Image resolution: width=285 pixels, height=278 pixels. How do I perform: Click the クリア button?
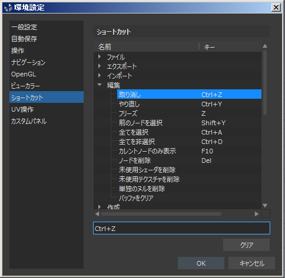point(246,245)
